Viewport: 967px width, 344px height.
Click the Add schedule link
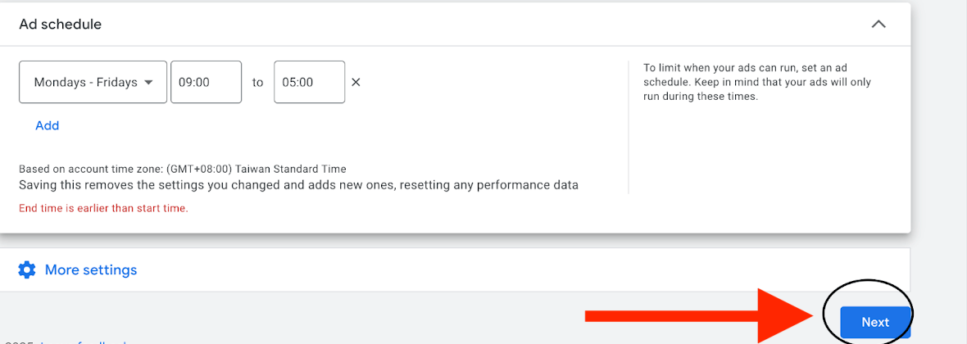click(x=48, y=125)
